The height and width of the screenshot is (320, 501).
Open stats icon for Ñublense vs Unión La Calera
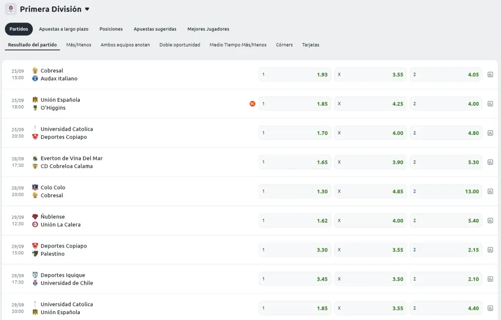coord(490,221)
